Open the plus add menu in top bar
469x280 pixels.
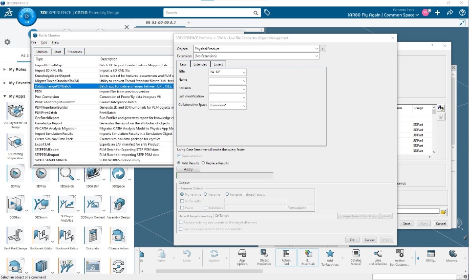pos(438,13)
